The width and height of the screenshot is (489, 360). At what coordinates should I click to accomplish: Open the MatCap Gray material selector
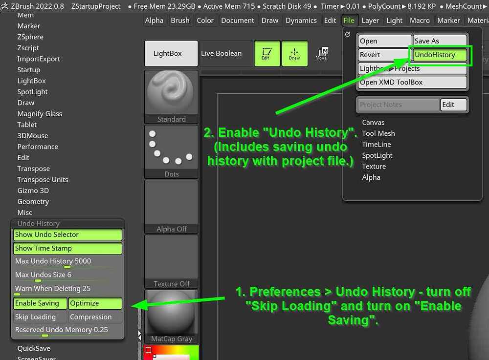click(171, 317)
